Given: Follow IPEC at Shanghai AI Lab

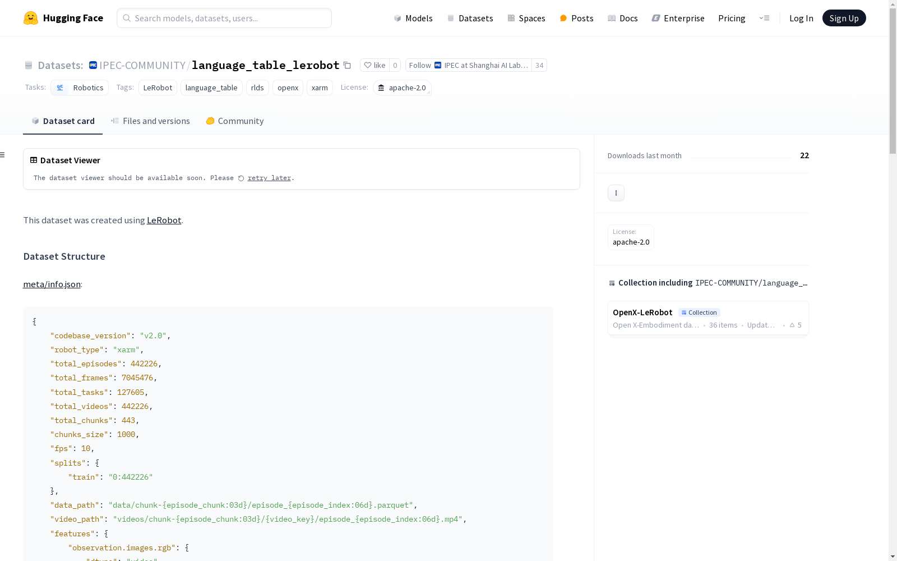Looking at the screenshot, I should [469, 65].
